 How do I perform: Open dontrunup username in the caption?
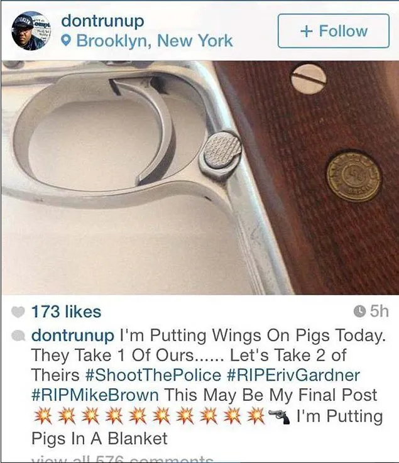coord(73,335)
